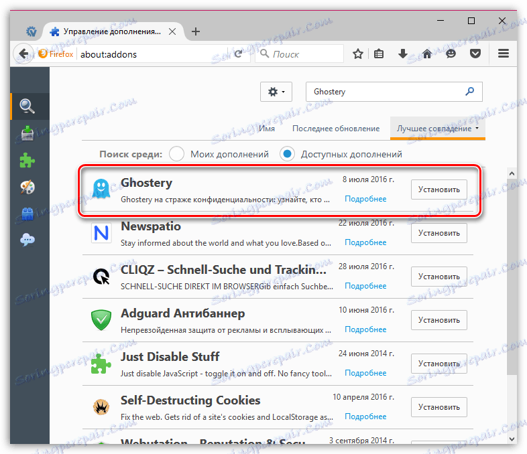
Task: Install Newspatio with 'Установить' button
Action: pyautogui.click(x=439, y=233)
